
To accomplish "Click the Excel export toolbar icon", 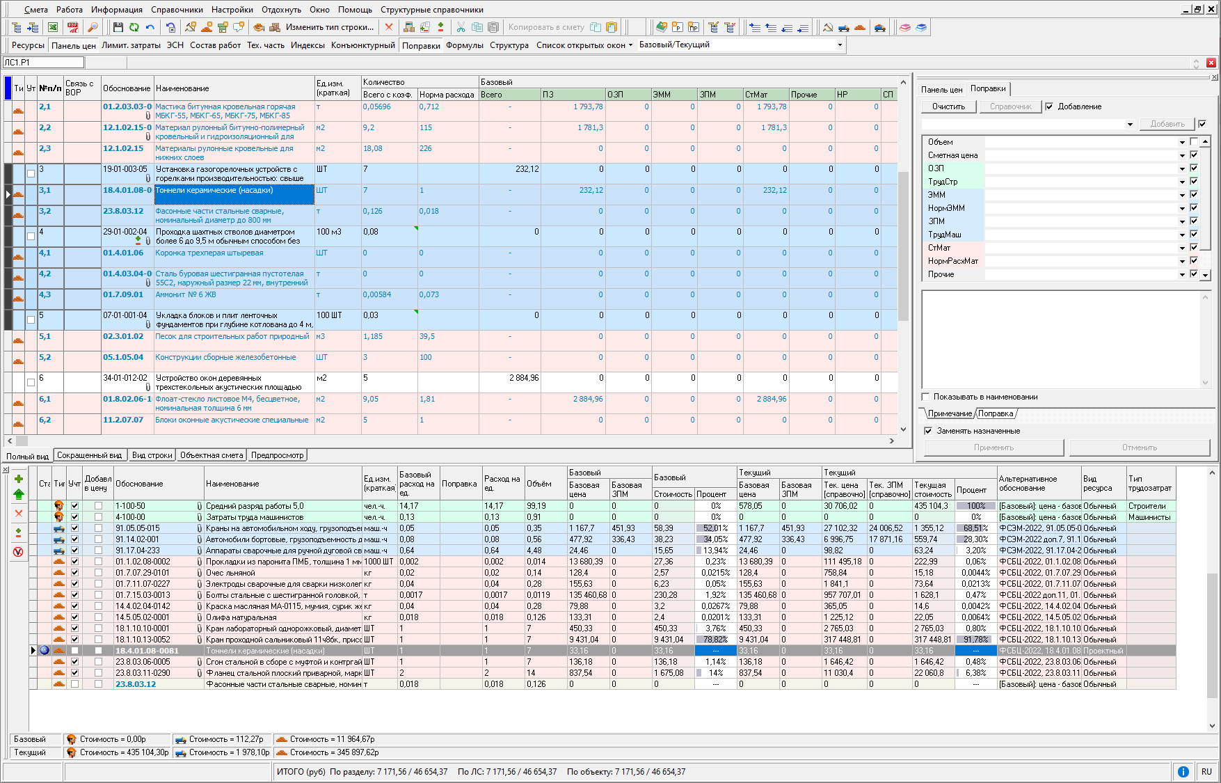I will coord(53,27).
